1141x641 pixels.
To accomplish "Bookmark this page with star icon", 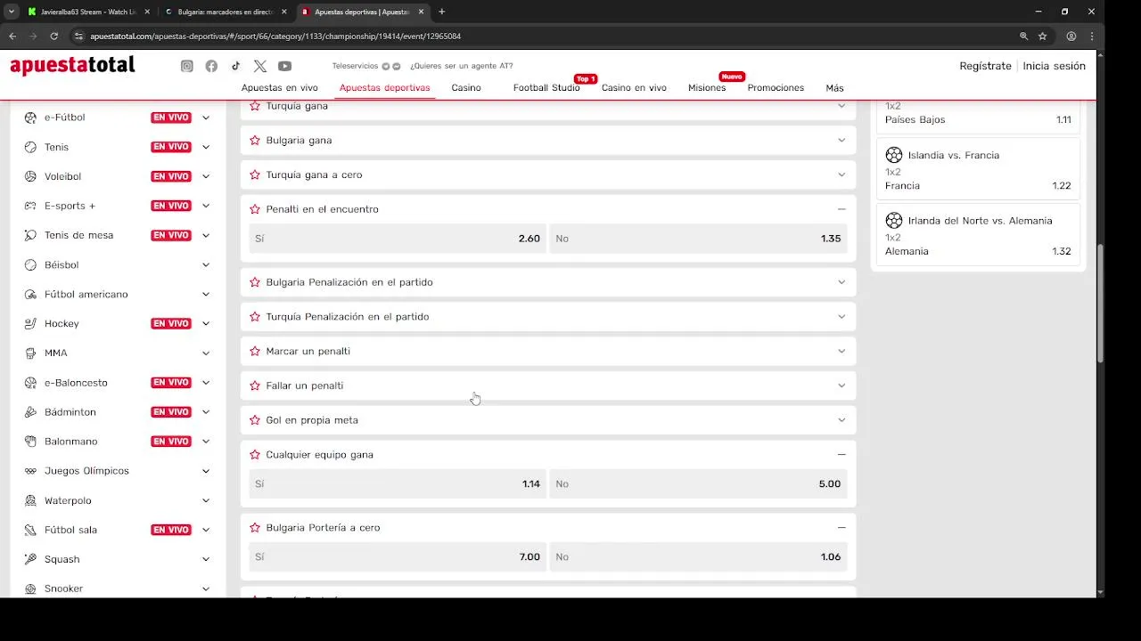I will [x=1042, y=36].
